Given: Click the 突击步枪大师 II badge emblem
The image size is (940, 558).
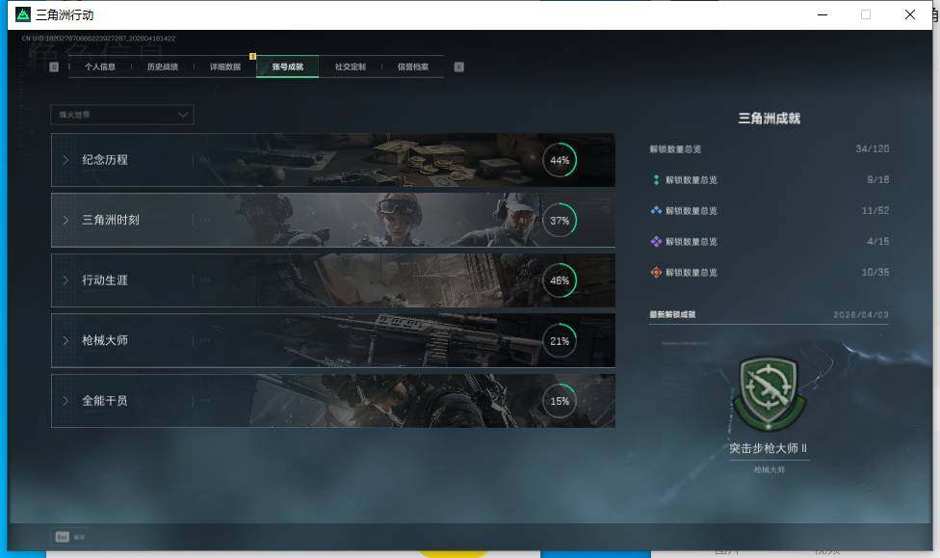Looking at the screenshot, I should [769, 393].
